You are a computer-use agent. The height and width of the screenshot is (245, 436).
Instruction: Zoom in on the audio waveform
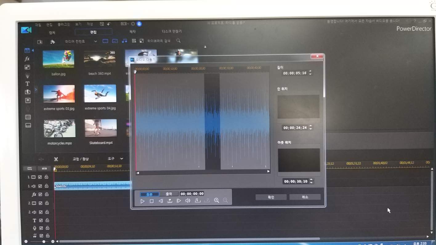click(216, 200)
